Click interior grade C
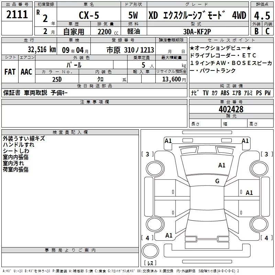The height and width of the screenshot is (275, 275). (x=267, y=31)
